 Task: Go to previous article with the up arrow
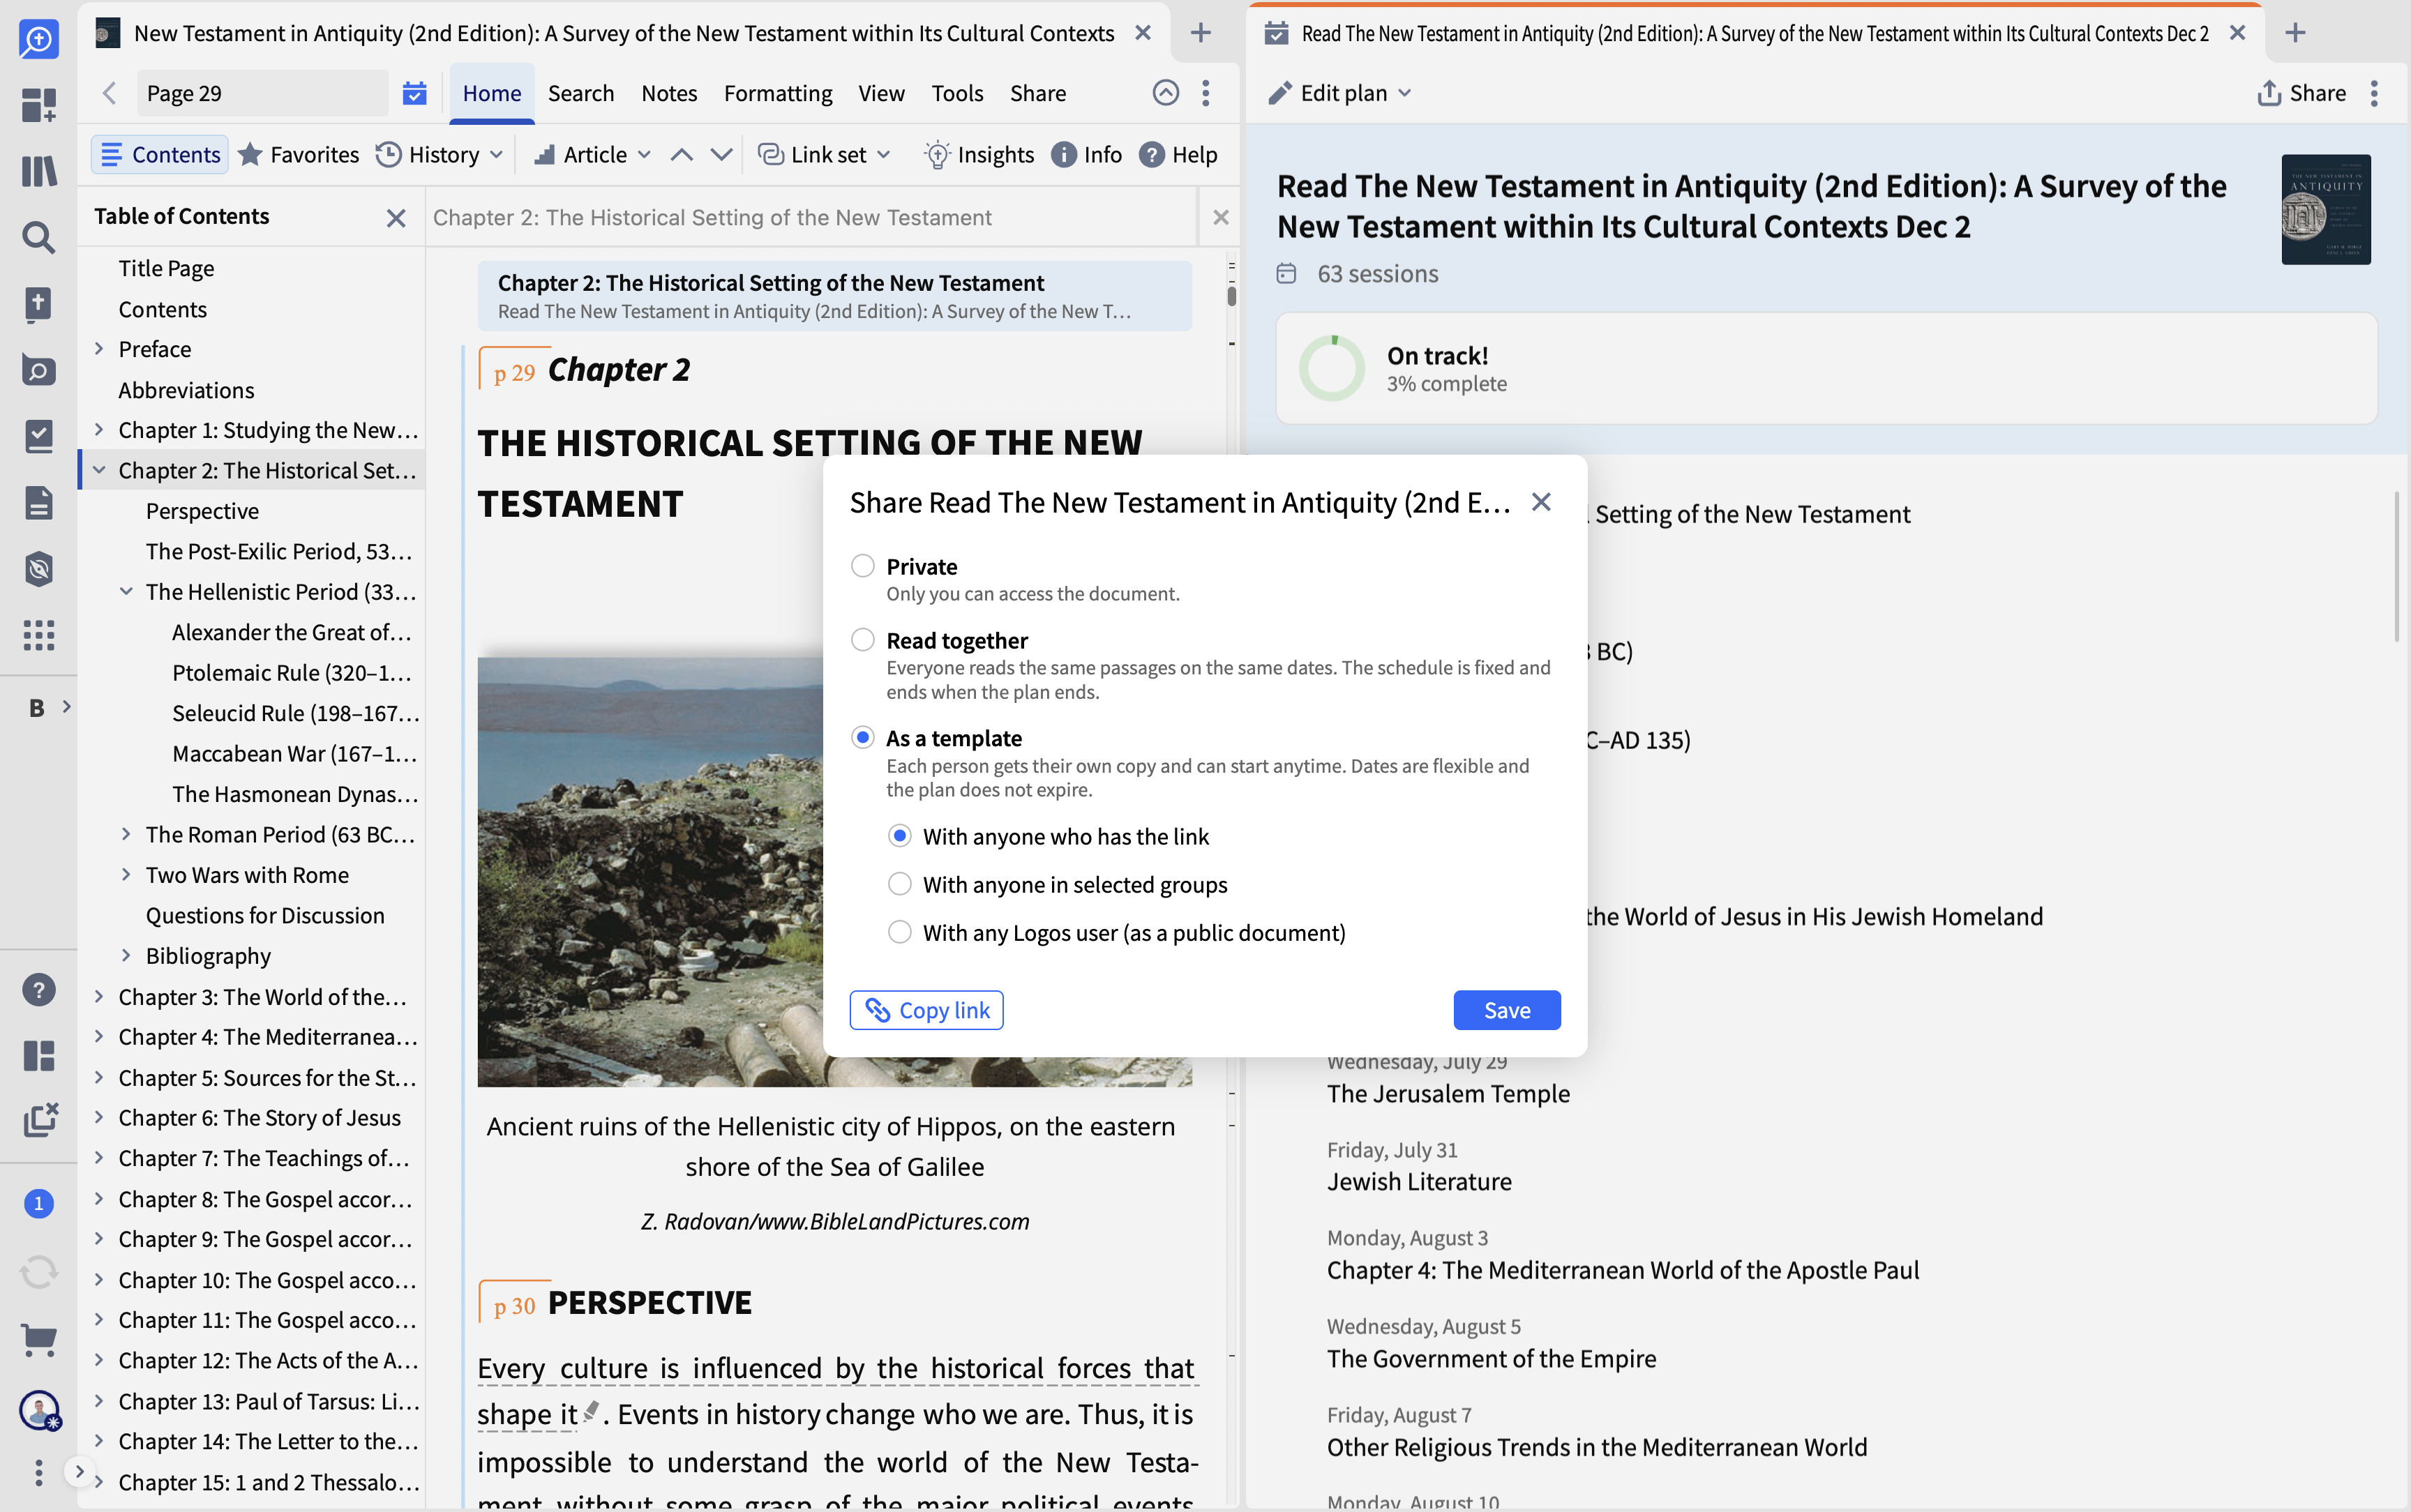681,155
